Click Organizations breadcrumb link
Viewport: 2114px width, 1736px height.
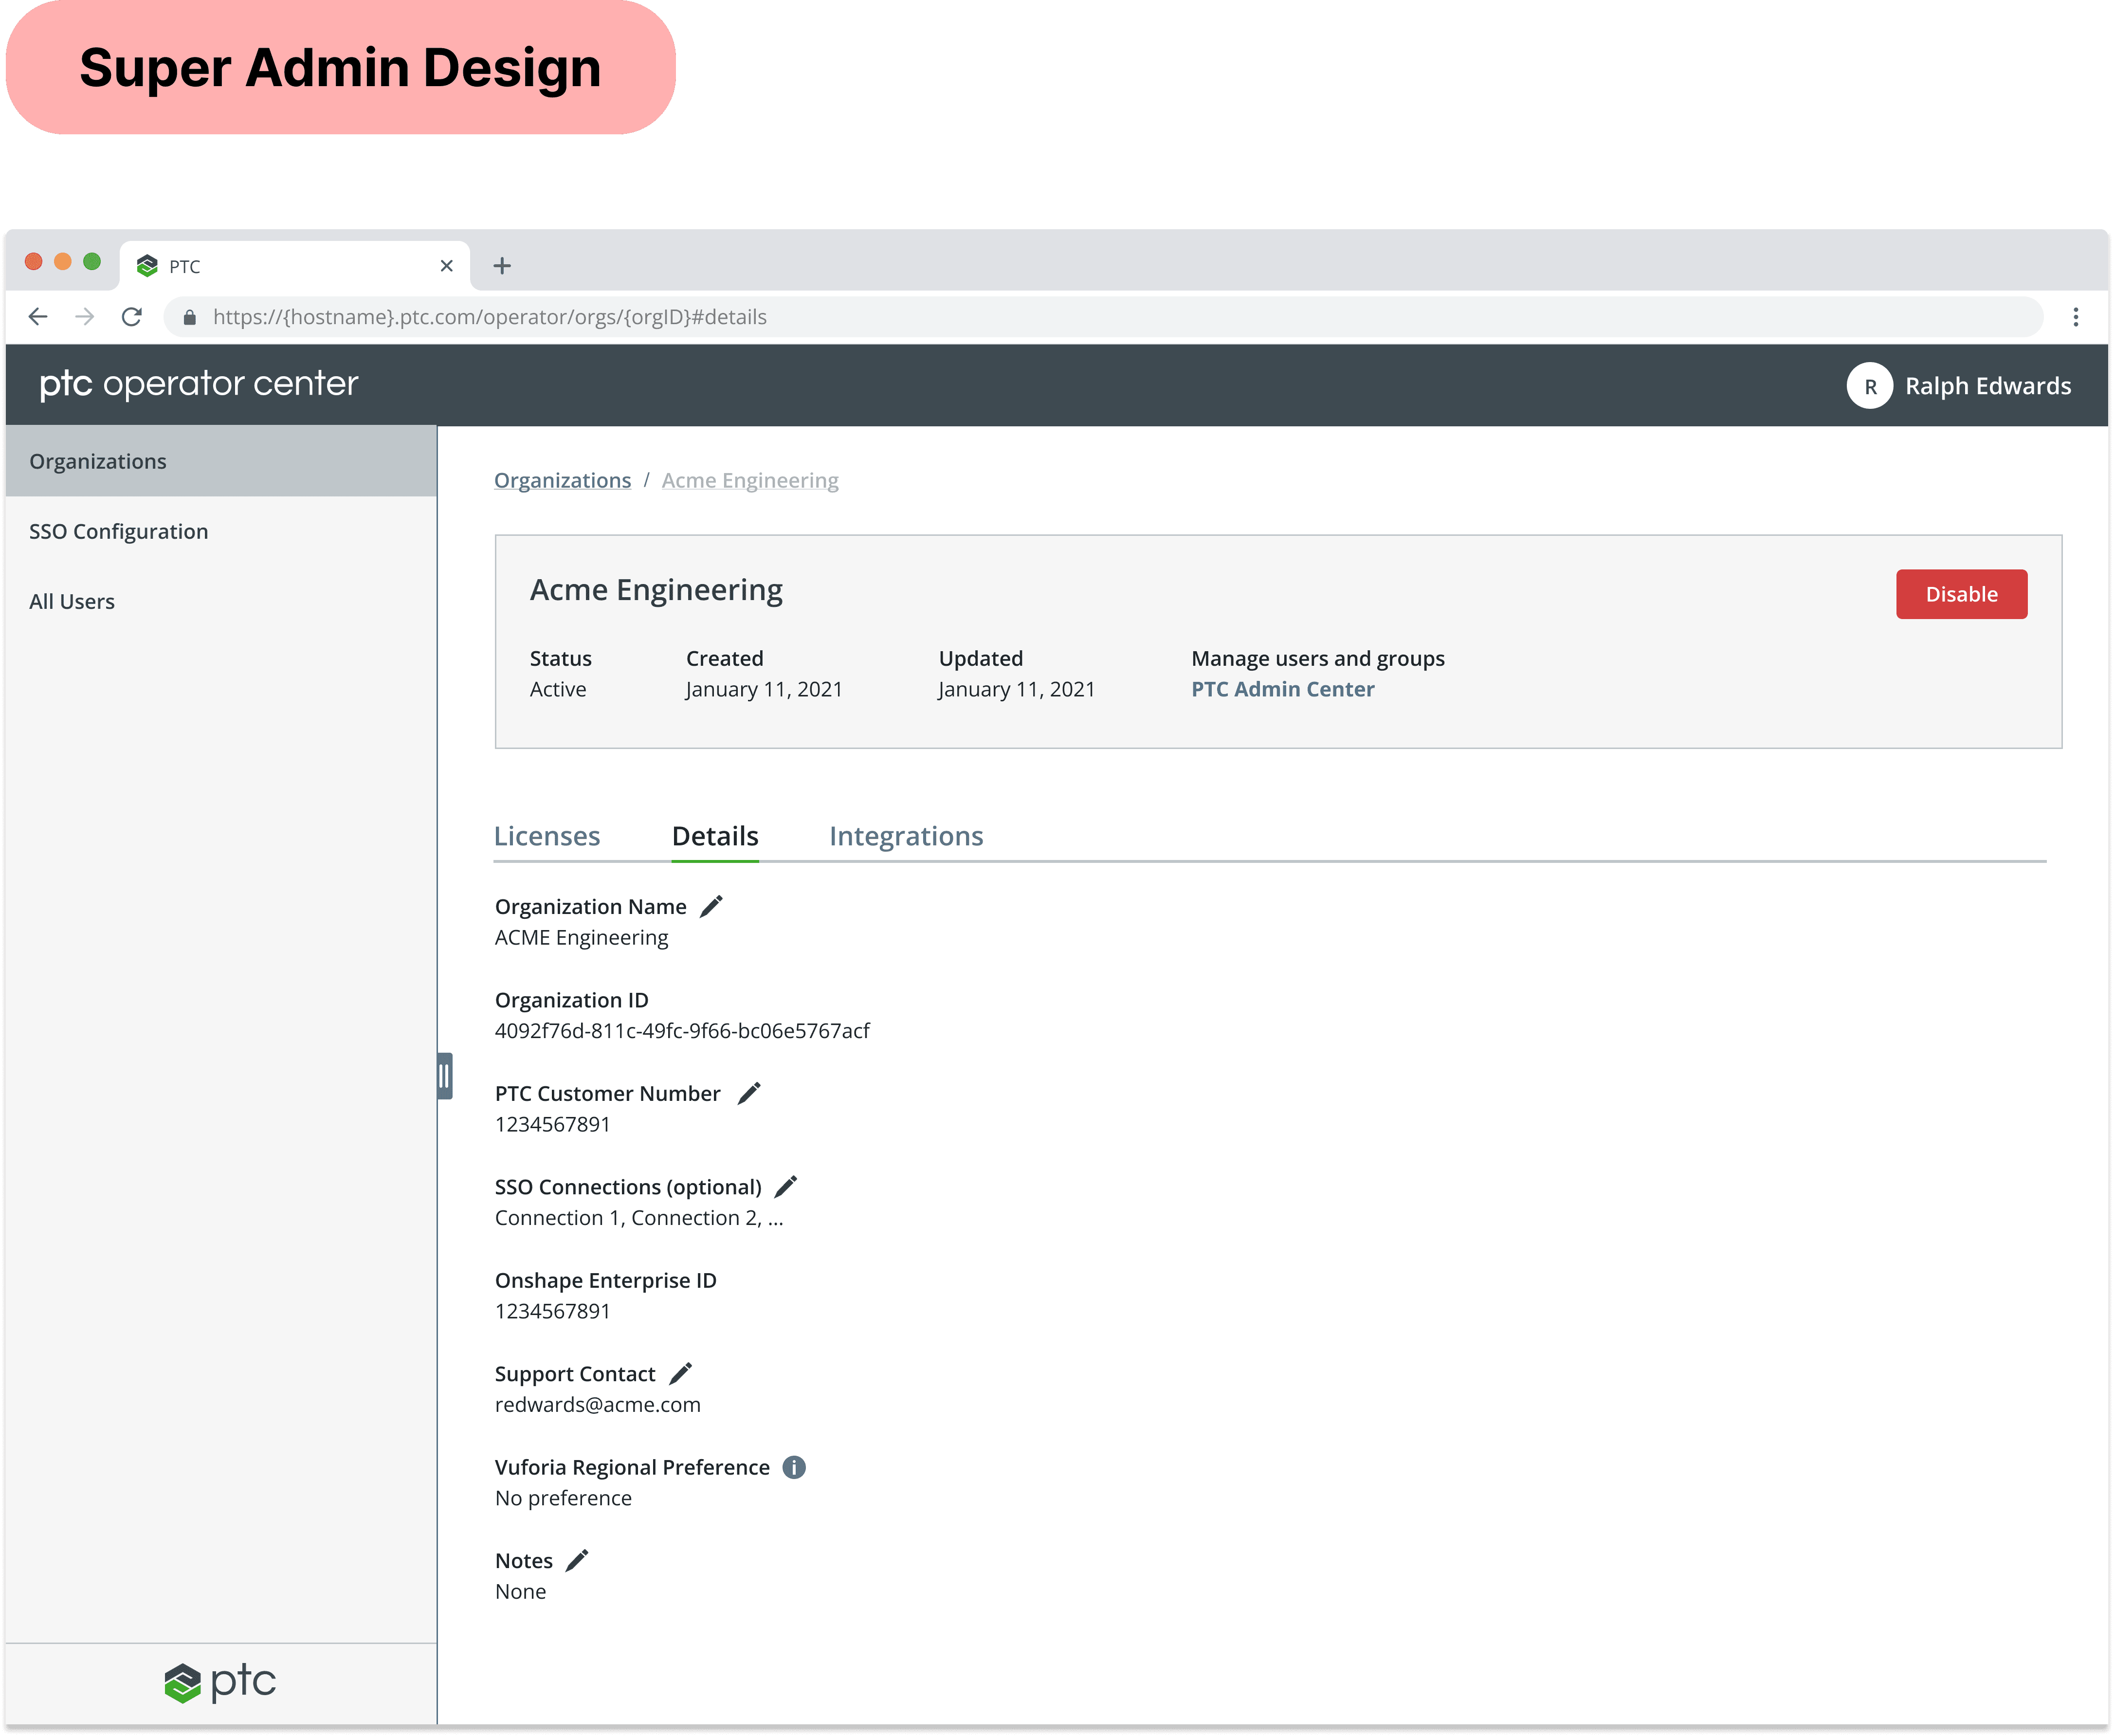click(562, 481)
